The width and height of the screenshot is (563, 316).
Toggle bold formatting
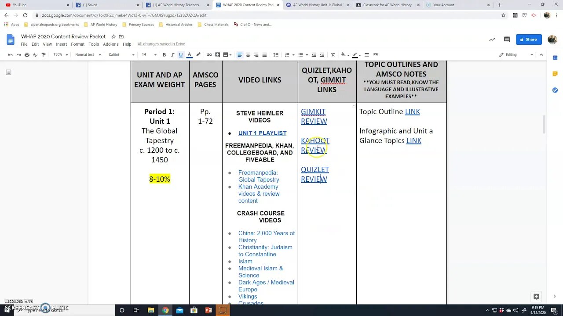click(164, 55)
